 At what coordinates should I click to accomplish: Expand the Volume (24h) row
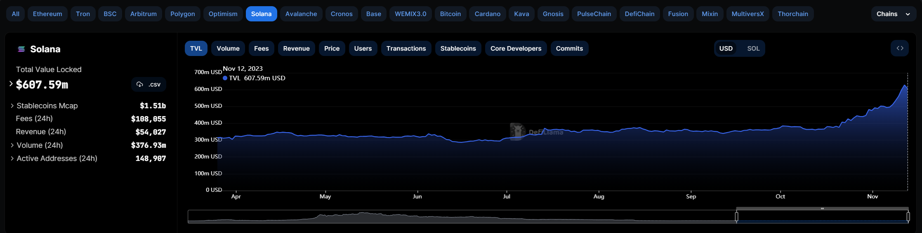coord(12,145)
